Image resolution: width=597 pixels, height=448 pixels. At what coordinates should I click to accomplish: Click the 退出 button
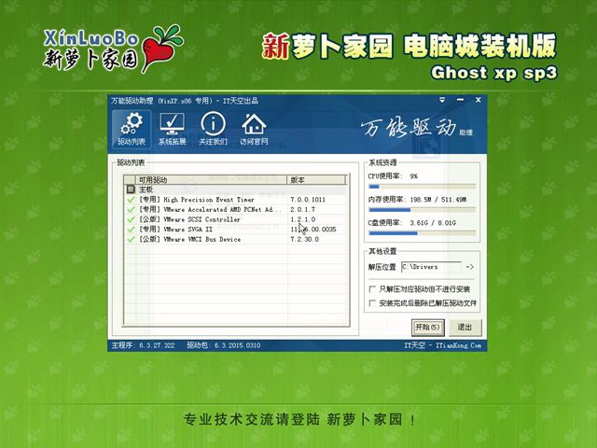(x=465, y=328)
